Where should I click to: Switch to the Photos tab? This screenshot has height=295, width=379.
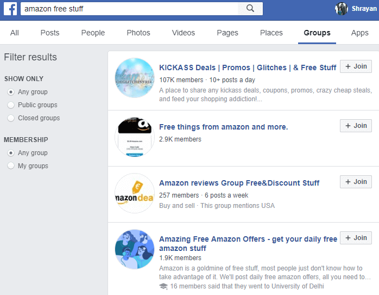[138, 33]
